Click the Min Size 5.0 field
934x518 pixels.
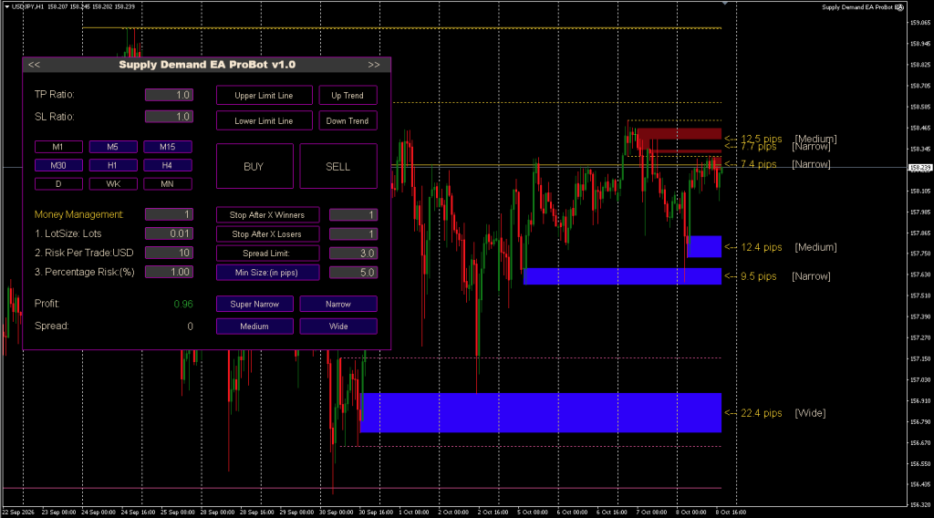353,273
